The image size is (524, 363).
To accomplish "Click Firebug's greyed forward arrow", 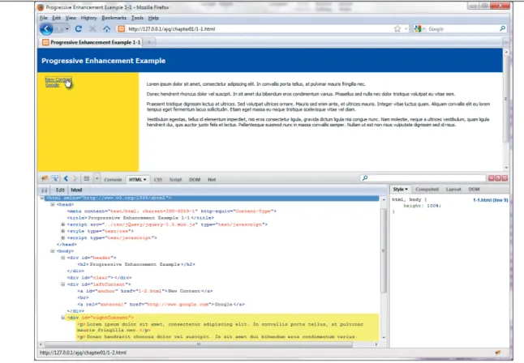I will tap(75, 178).
